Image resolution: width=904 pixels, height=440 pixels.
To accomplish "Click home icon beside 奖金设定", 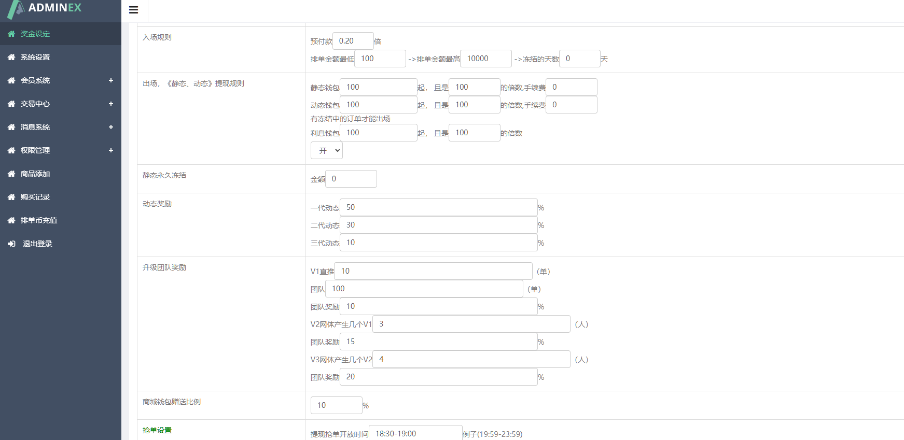I will click(11, 34).
